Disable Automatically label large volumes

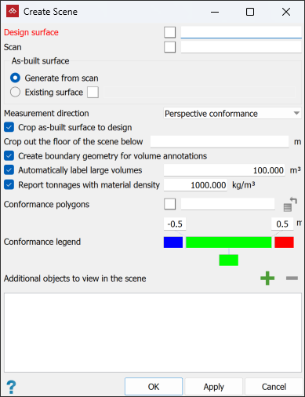pos(9,170)
